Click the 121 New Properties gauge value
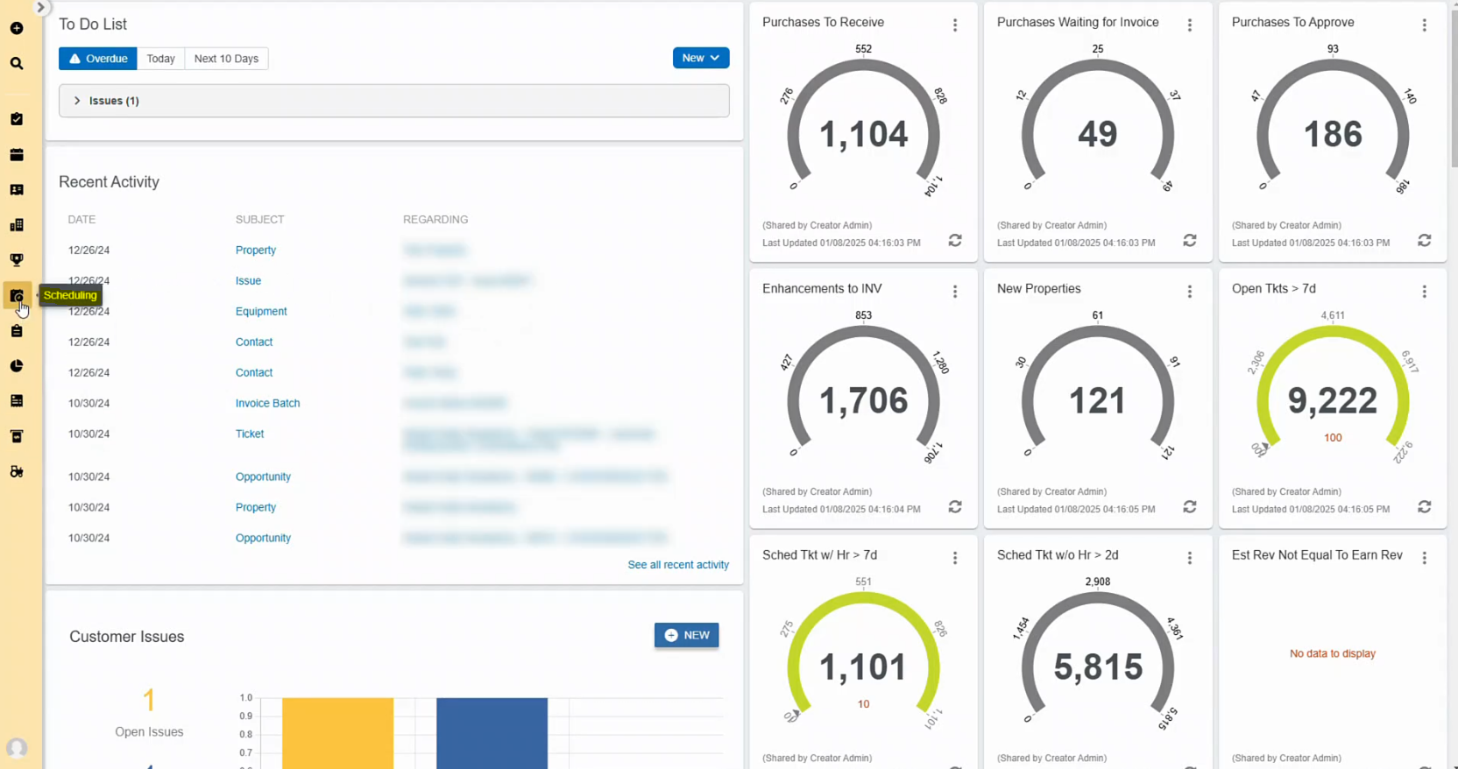This screenshot has height=769, width=1458. pos(1097,401)
